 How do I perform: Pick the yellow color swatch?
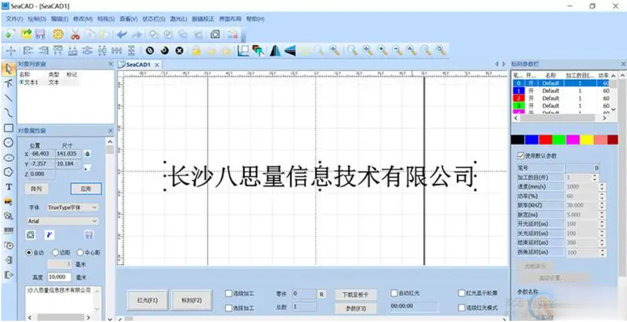coord(587,139)
